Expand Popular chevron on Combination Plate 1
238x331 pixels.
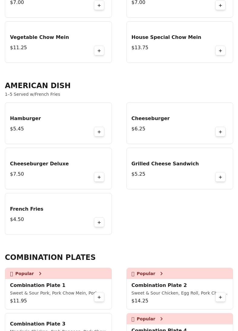point(40,274)
